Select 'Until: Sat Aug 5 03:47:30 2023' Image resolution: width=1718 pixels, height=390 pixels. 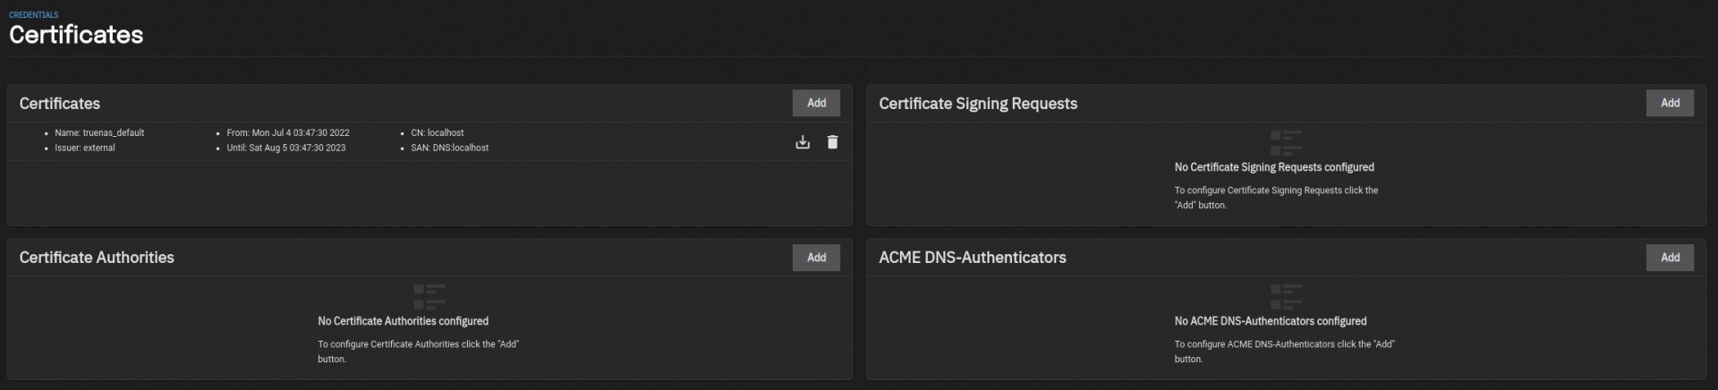[x=286, y=148]
